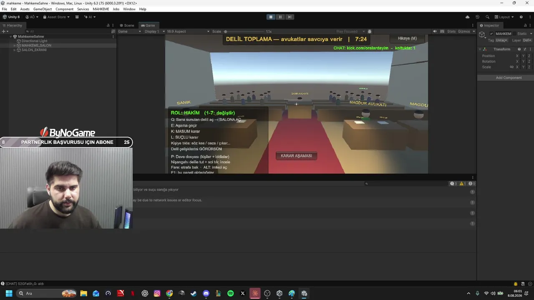
Task: Pause the running game
Action: (280, 17)
